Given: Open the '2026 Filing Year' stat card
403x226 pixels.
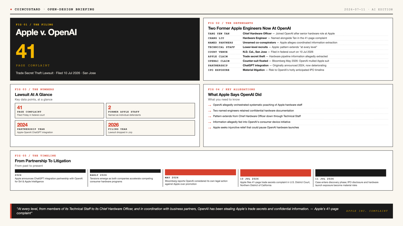Looking at the screenshot, I should [x=150, y=128].
